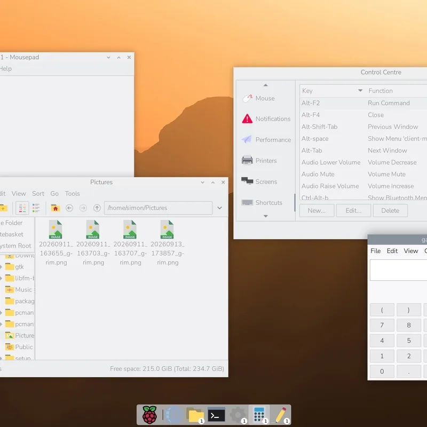Select Audio Mute shortcut row
This screenshot has height=427, width=427.
(x=363, y=174)
